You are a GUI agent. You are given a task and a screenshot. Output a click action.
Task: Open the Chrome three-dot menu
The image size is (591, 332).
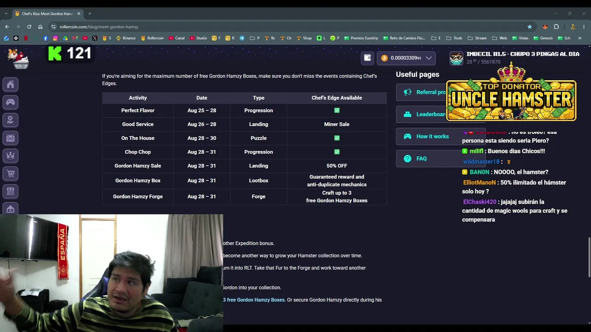[584, 27]
